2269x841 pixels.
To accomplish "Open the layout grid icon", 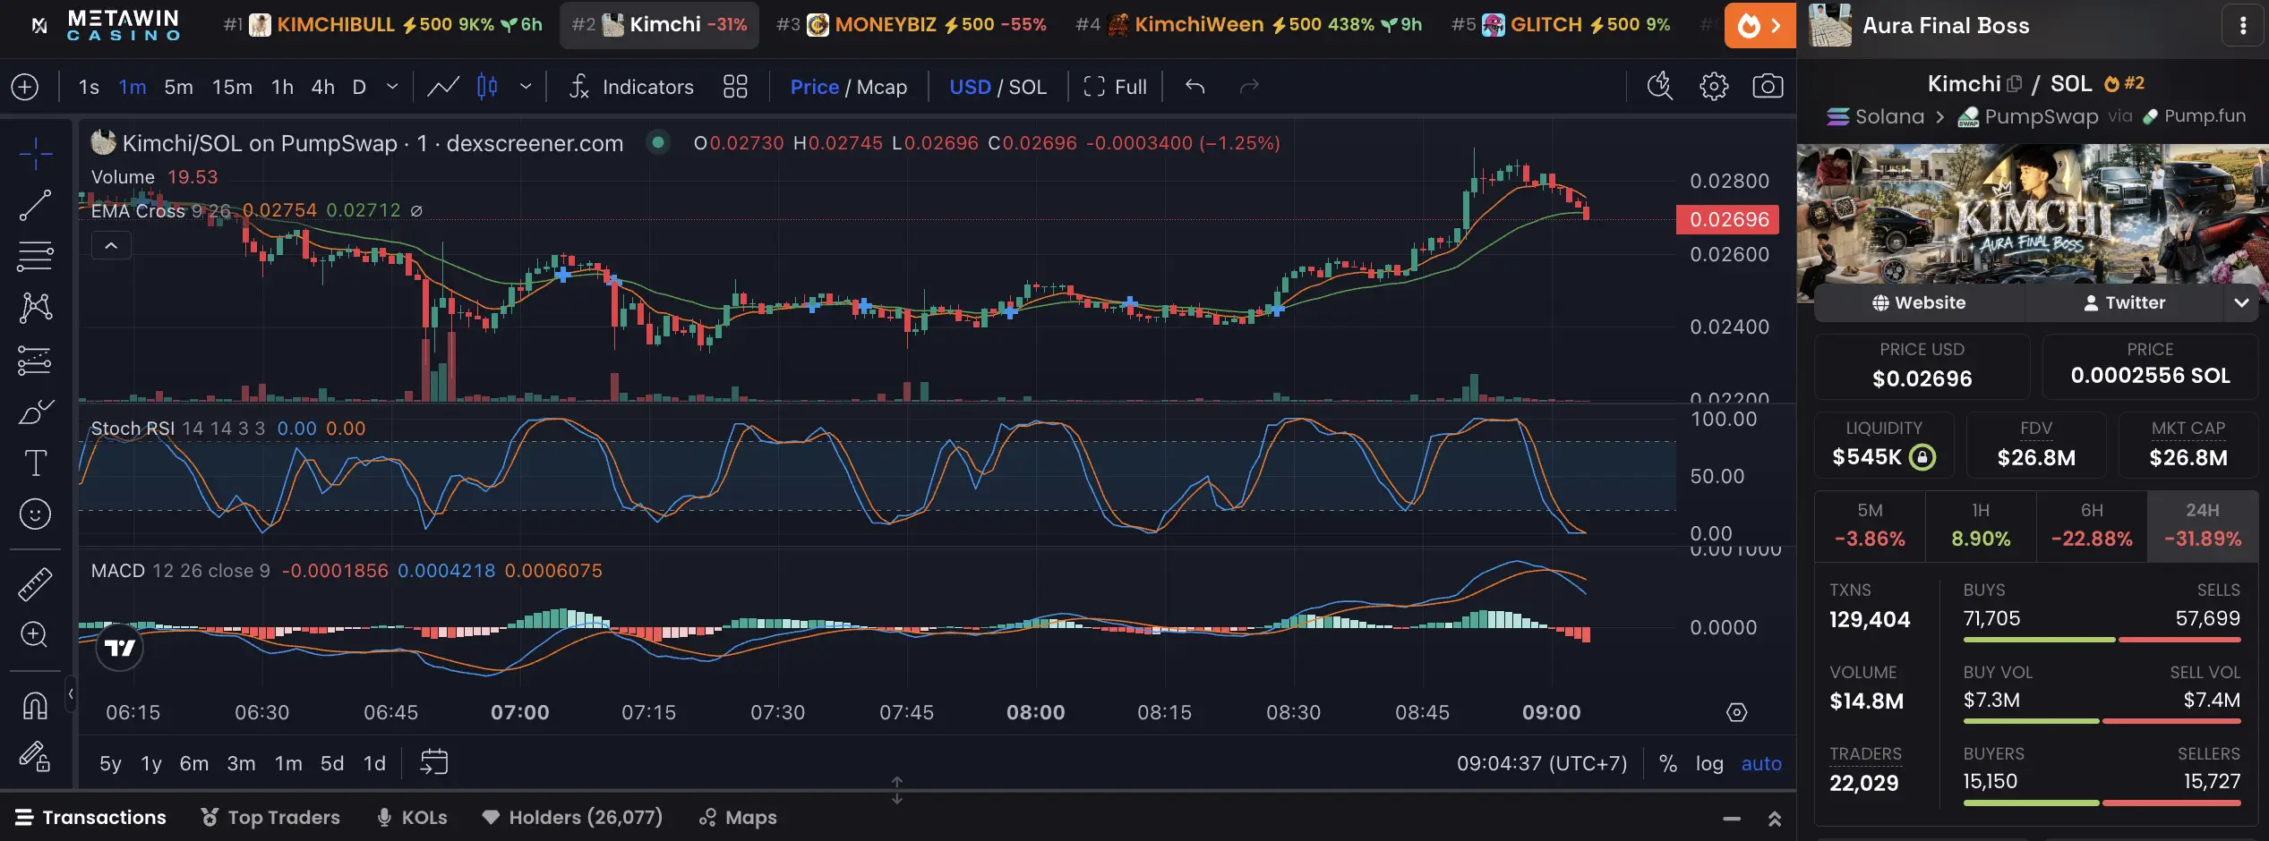I will coord(735,87).
